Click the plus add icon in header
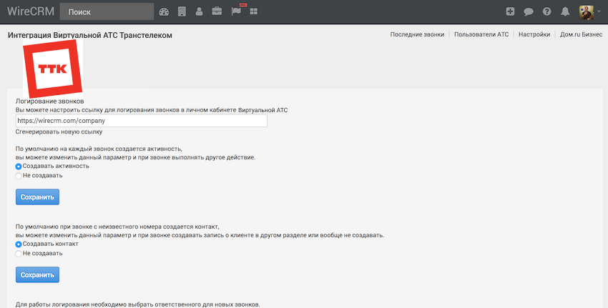This screenshot has width=608, height=308. 510,11
